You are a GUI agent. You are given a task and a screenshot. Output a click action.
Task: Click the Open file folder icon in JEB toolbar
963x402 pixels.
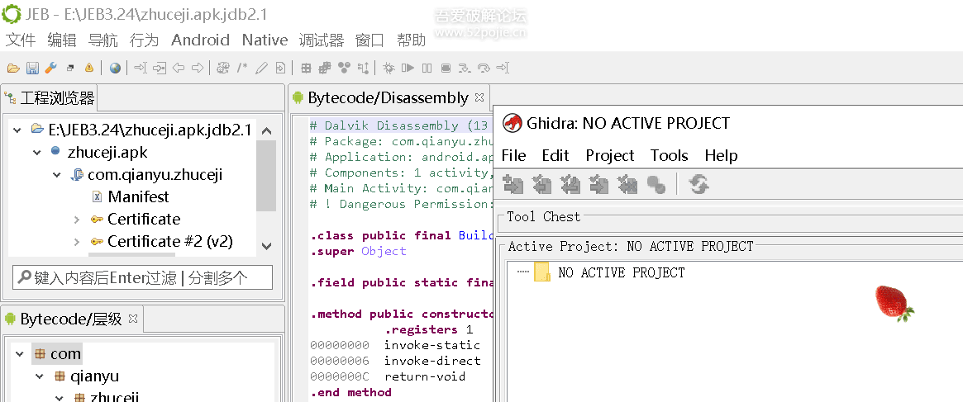pos(13,69)
